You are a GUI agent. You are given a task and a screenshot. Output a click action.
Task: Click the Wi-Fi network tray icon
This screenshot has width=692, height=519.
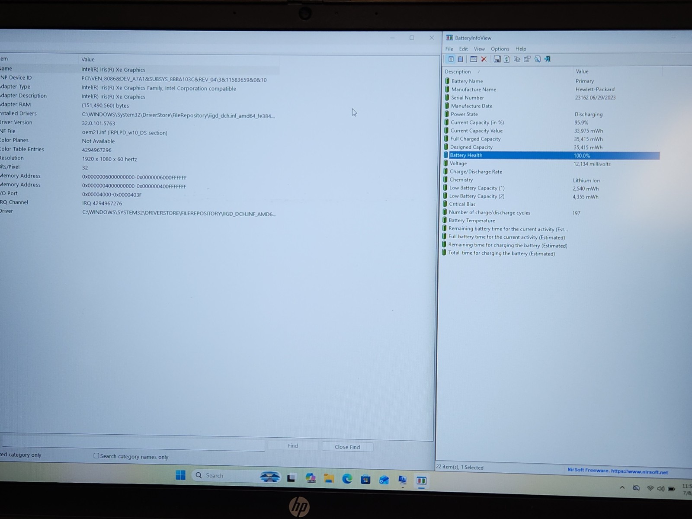pyautogui.click(x=650, y=488)
